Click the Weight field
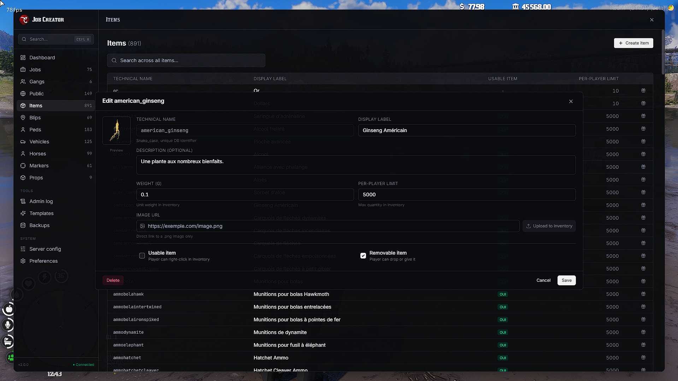The width and height of the screenshot is (678, 381). [245, 195]
